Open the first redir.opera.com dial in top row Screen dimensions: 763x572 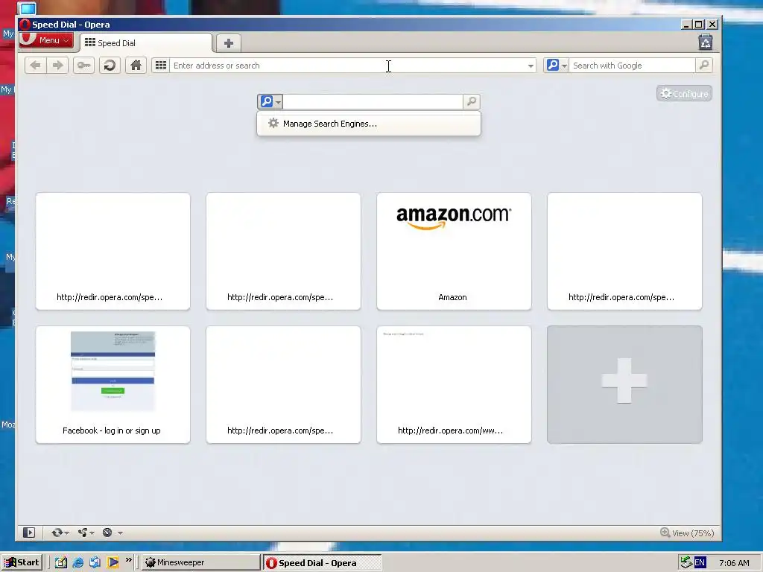coord(113,251)
